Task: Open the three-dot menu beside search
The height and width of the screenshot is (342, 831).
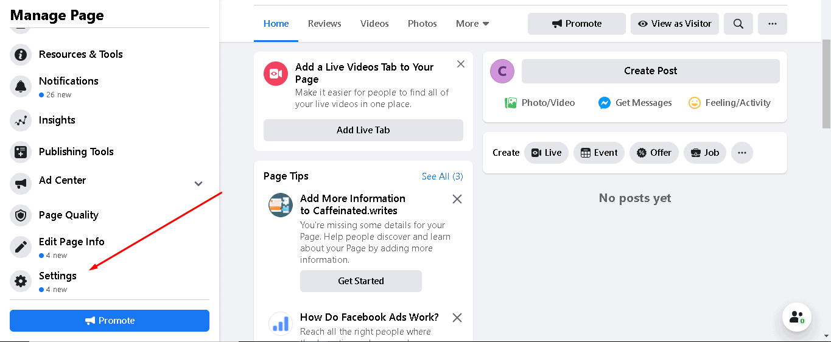Action: tap(773, 24)
